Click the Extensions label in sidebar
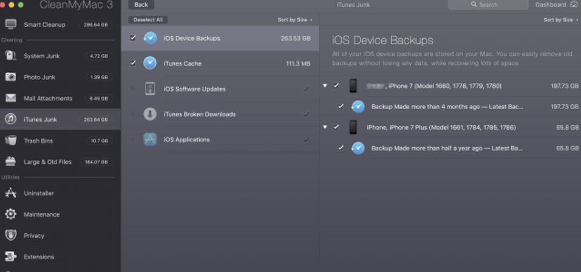The image size is (581, 272). pyautogui.click(x=39, y=256)
